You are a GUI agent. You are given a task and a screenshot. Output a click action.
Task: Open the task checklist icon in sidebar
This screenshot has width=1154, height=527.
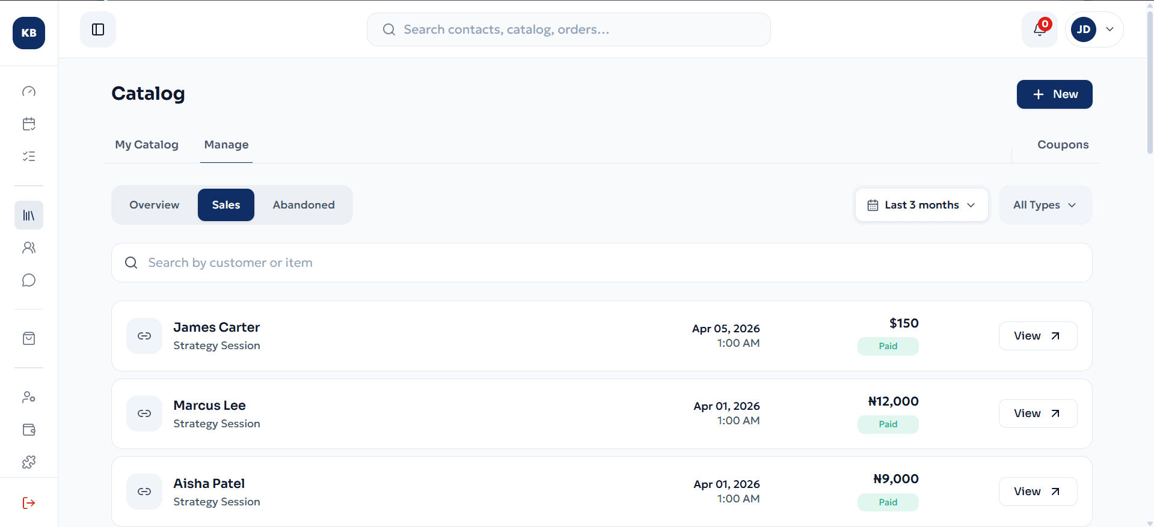(x=29, y=156)
